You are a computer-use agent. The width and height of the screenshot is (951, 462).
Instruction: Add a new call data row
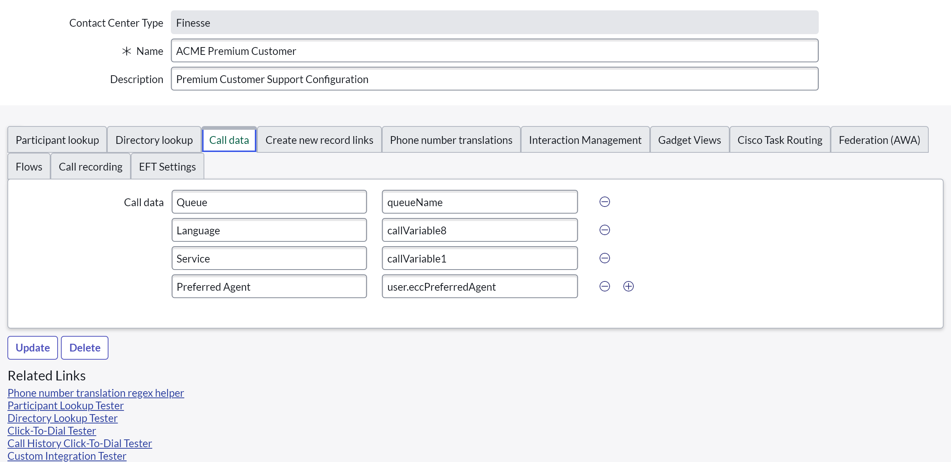click(628, 286)
